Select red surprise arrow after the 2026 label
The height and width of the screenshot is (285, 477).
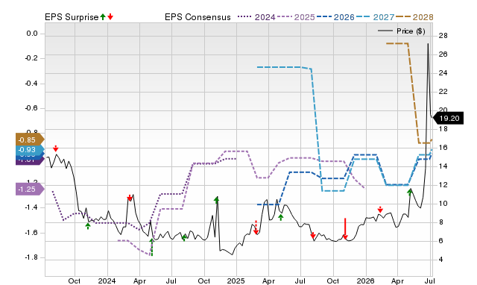[380, 210]
